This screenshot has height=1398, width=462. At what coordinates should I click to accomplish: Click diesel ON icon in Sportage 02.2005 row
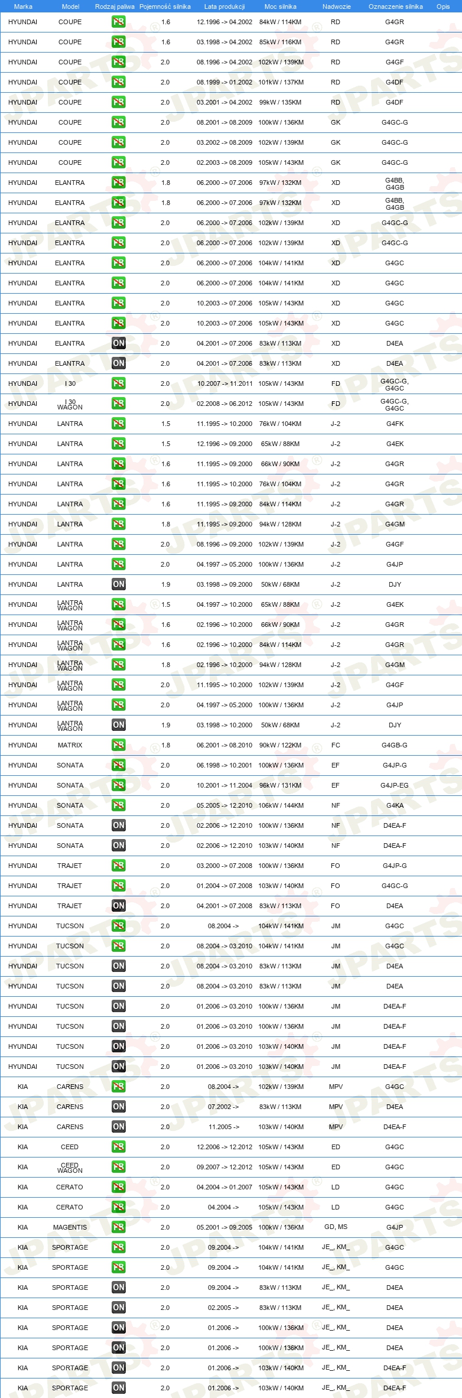(119, 1308)
